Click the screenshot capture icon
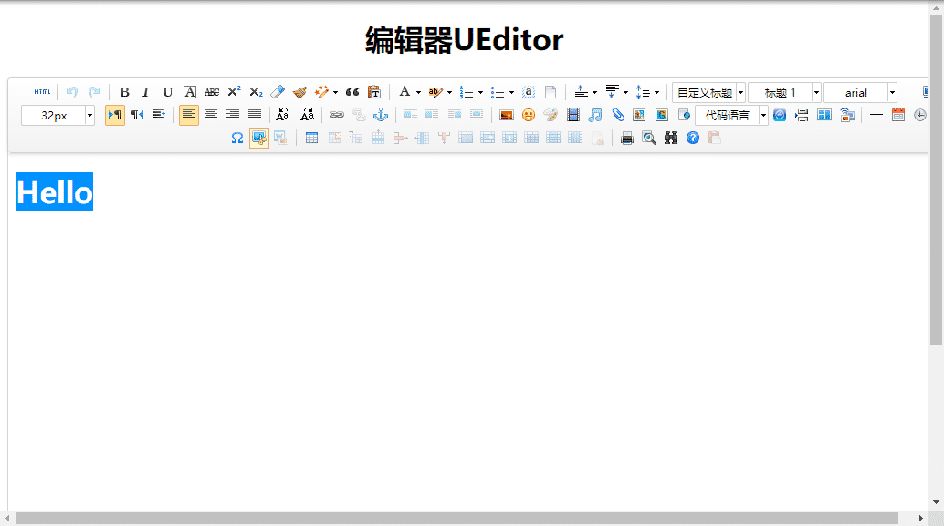This screenshot has width=944, height=526. click(x=259, y=139)
